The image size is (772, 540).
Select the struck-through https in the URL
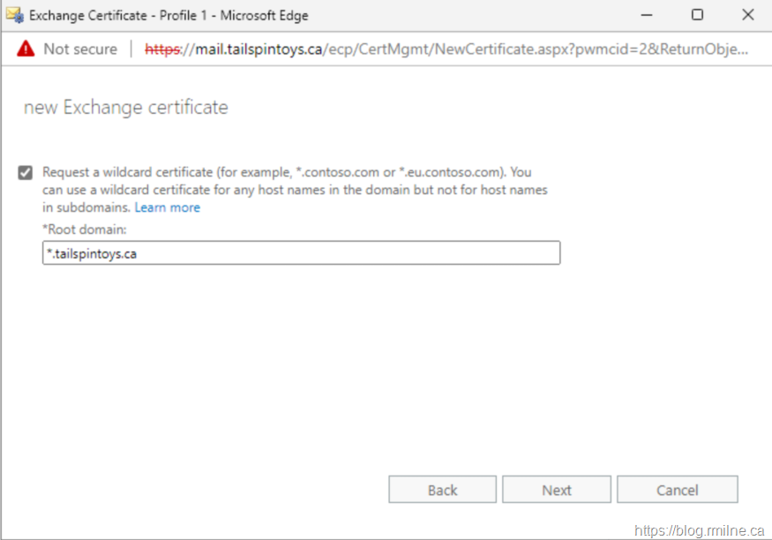(x=161, y=49)
